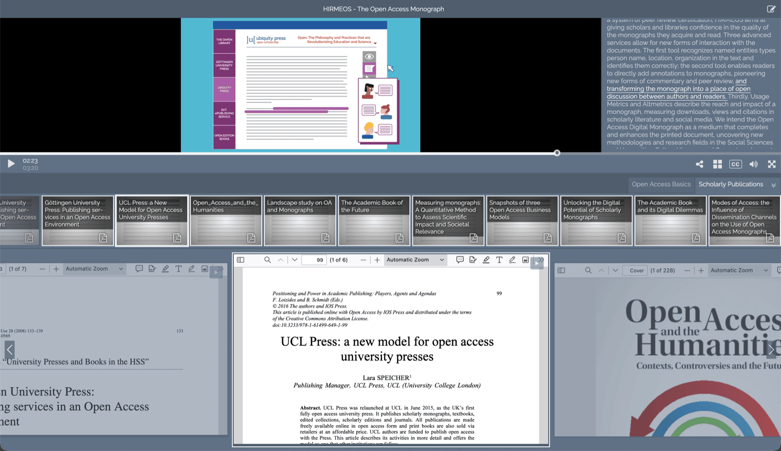Click the underlined transcript link about open discussion
Image resolution: width=781 pixels, height=451 pixels.
(x=678, y=89)
